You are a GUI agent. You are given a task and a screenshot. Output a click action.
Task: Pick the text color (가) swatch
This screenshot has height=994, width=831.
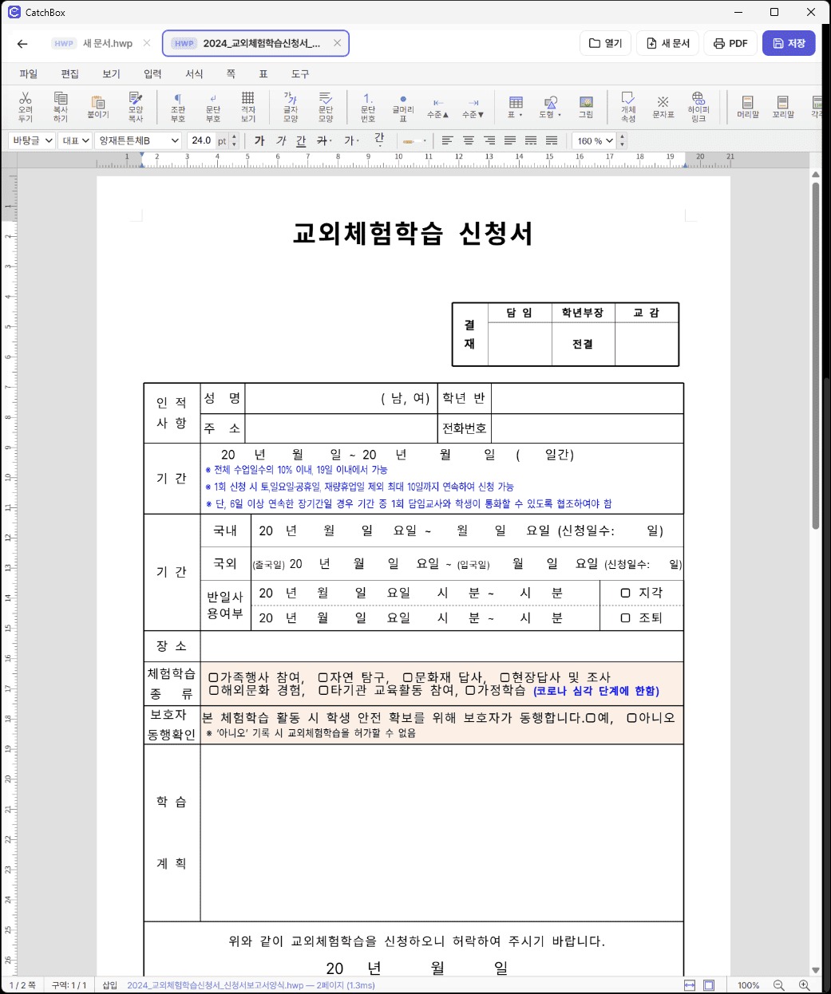351,140
